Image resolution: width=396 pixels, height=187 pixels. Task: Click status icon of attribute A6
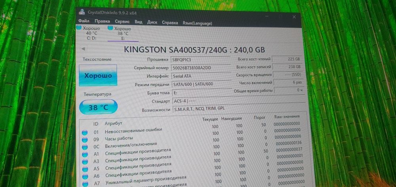[86, 176]
